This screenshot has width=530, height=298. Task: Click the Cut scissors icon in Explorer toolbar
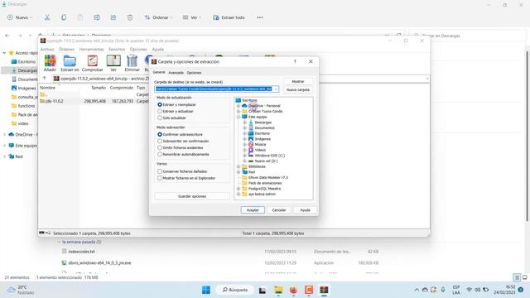(x=47, y=17)
